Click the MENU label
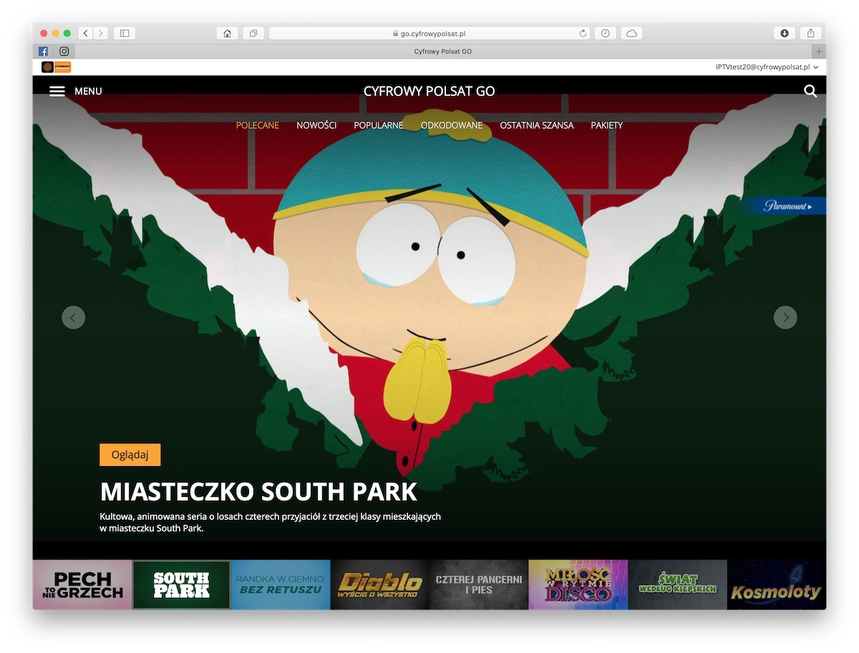 (x=88, y=92)
